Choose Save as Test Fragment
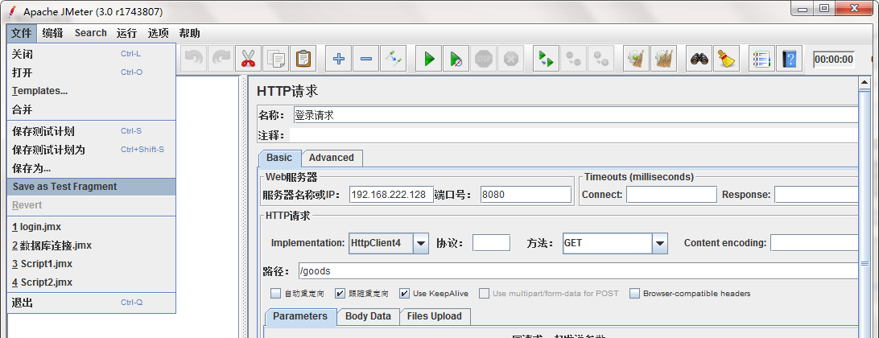This screenshot has height=338, width=879. [x=92, y=187]
